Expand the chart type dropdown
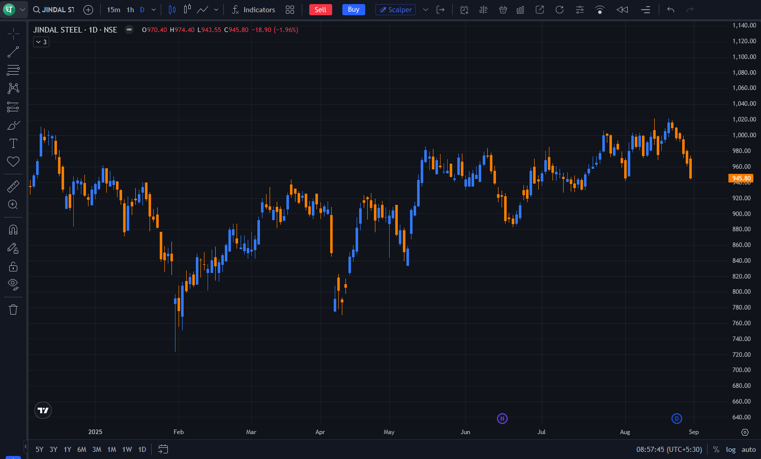This screenshot has height=459, width=761. [x=216, y=10]
